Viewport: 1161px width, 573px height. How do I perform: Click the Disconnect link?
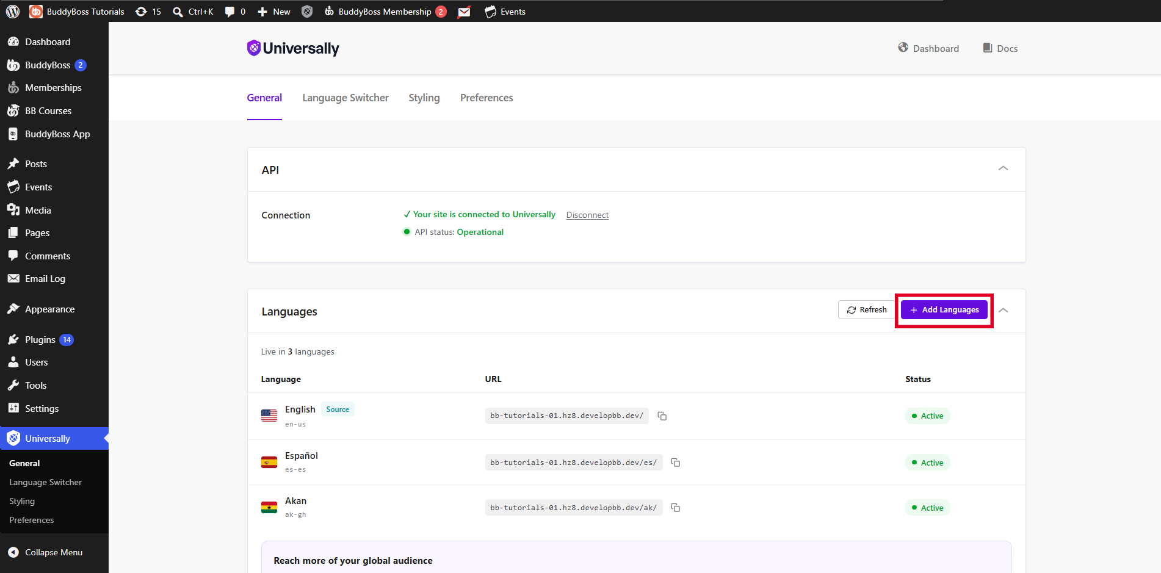pyautogui.click(x=587, y=215)
